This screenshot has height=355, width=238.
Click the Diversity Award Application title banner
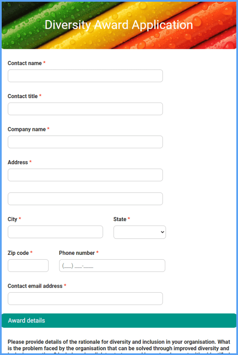click(x=119, y=25)
